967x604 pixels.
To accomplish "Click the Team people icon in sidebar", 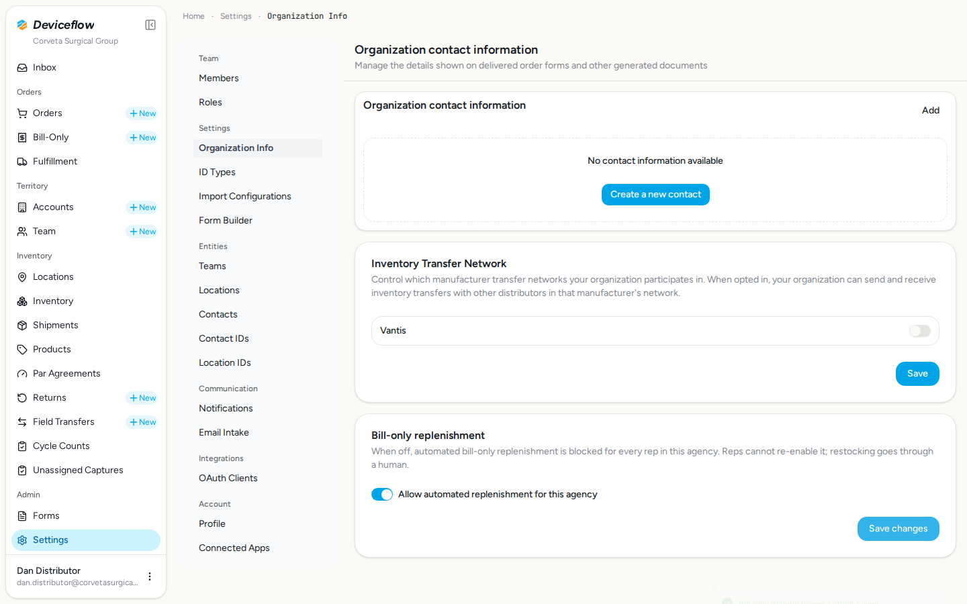I will click(x=22, y=232).
